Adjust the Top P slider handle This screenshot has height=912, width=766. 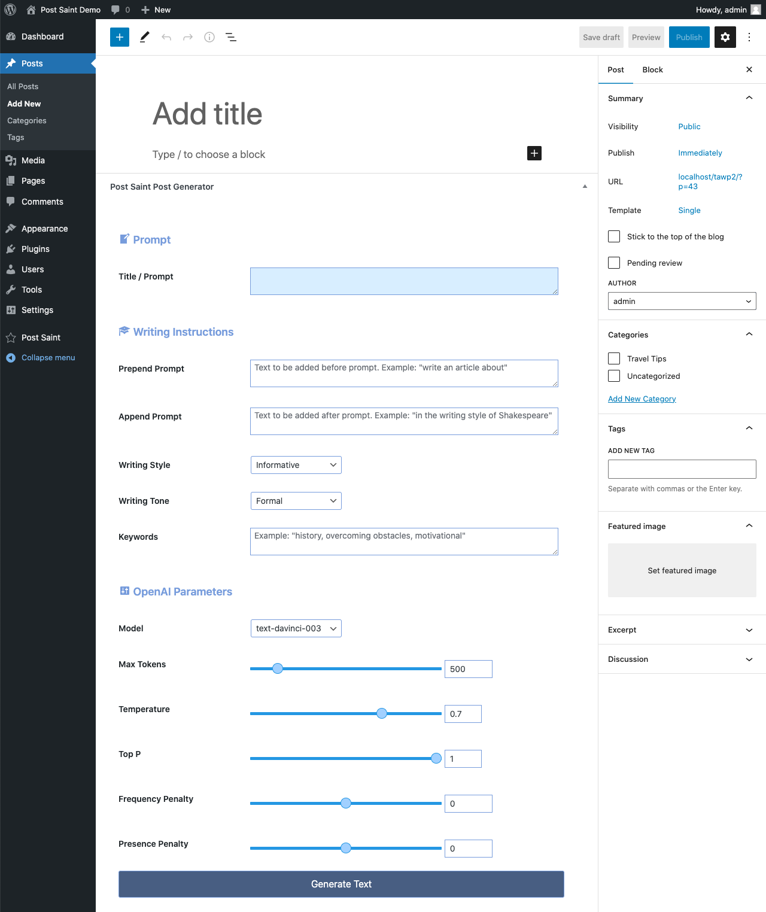(436, 758)
